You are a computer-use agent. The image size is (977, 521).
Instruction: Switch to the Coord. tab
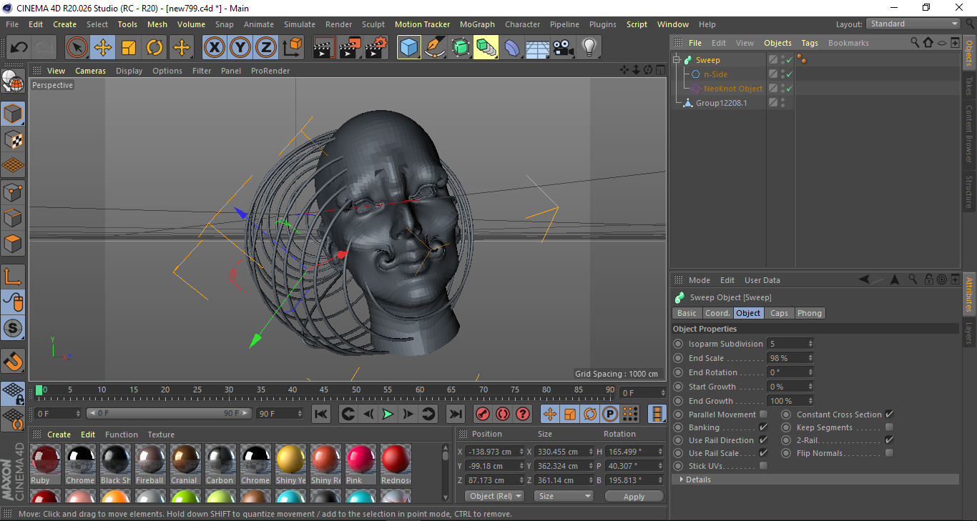click(717, 313)
